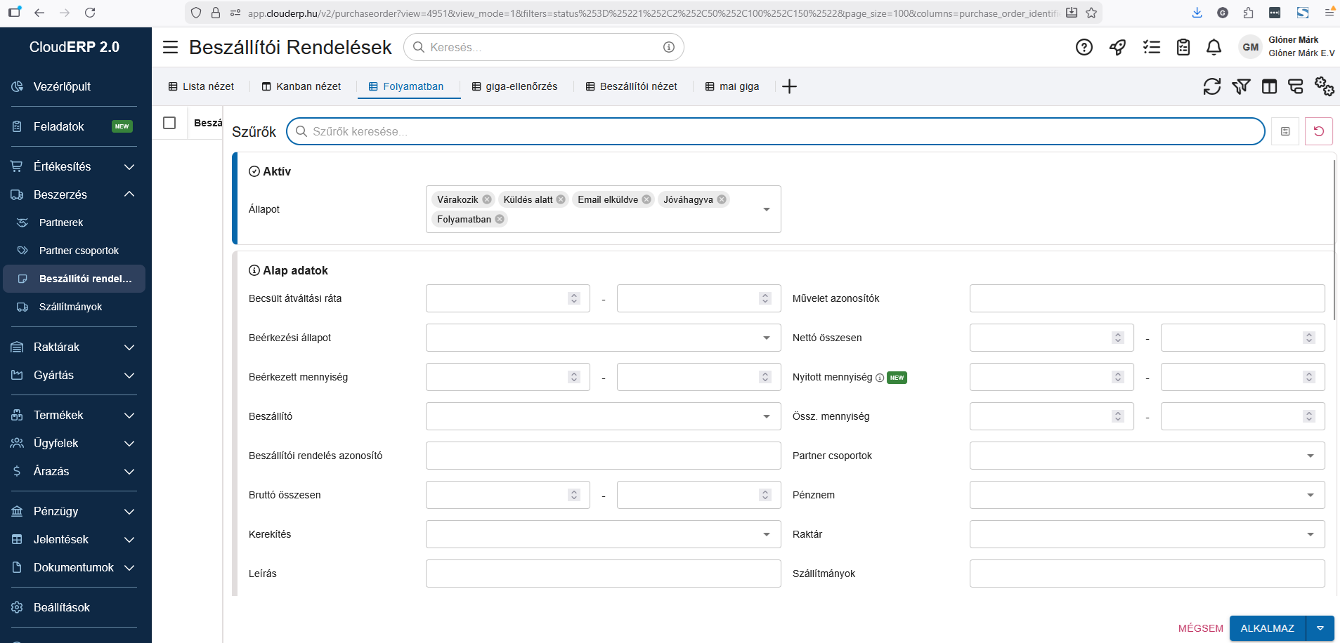Click the Szűrők keresése search field
The height and width of the screenshot is (643, 1340).
[773, 131]
